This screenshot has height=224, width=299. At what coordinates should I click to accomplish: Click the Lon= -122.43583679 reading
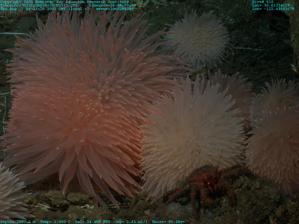tap(273, 9)
